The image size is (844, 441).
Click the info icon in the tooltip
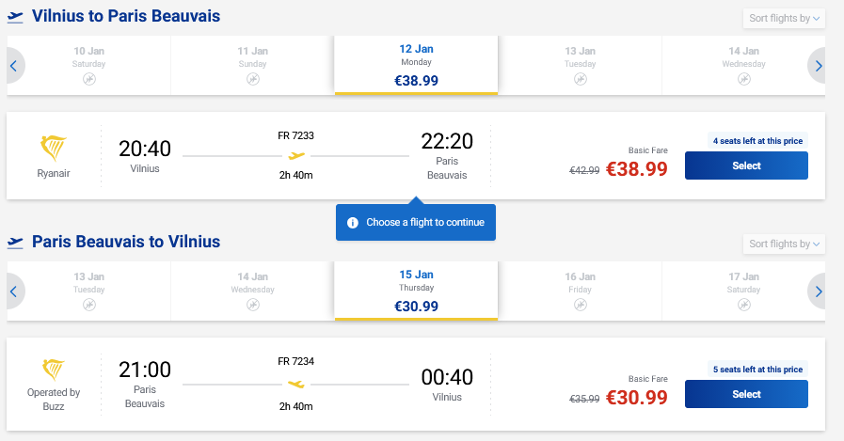(x=353, y=223)
